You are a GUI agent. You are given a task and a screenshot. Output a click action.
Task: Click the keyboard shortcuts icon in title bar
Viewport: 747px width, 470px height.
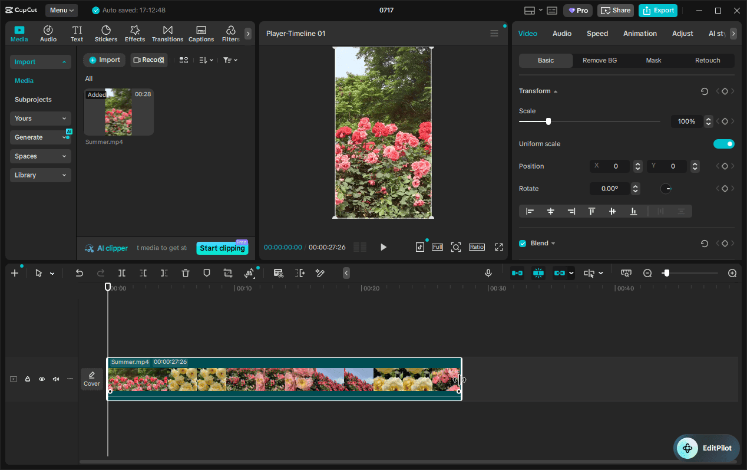click(x=552, y=11)
